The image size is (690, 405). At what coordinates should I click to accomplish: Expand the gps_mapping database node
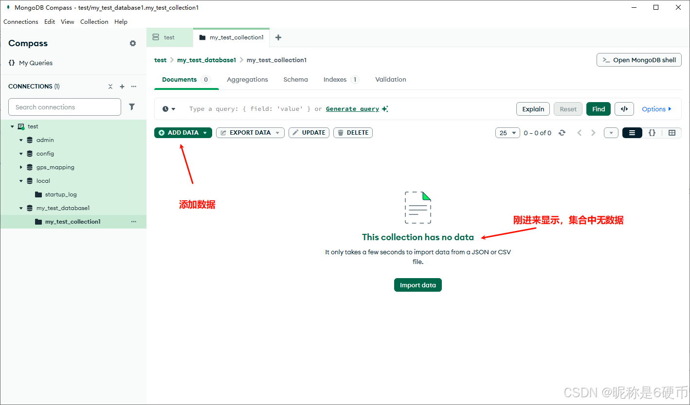coord(21,167)
